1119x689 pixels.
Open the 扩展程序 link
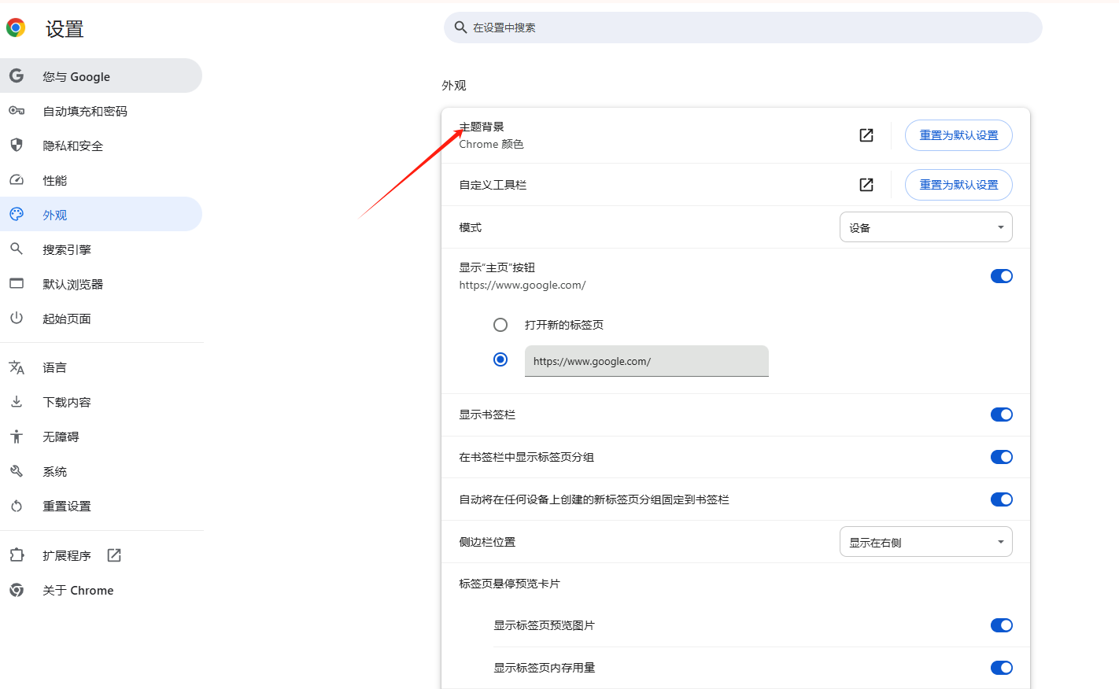[x=101, y=555]
